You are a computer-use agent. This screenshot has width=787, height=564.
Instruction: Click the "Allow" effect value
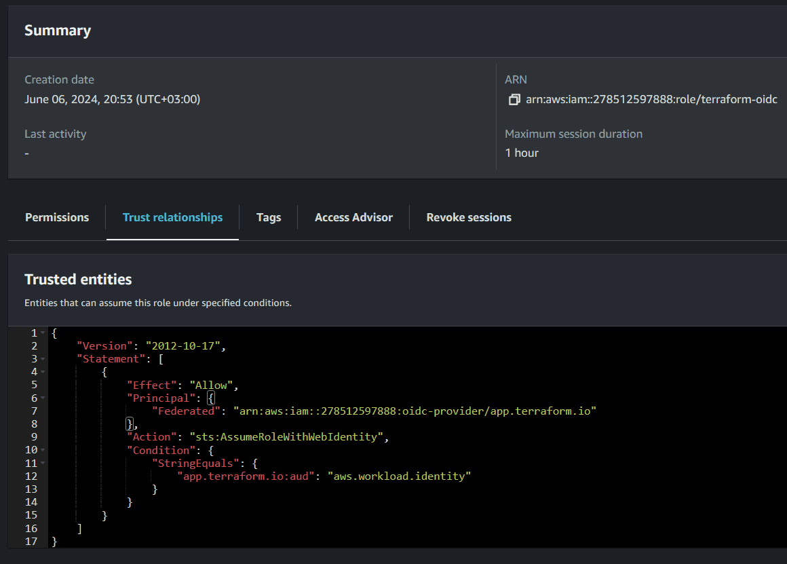coord(212,385)
